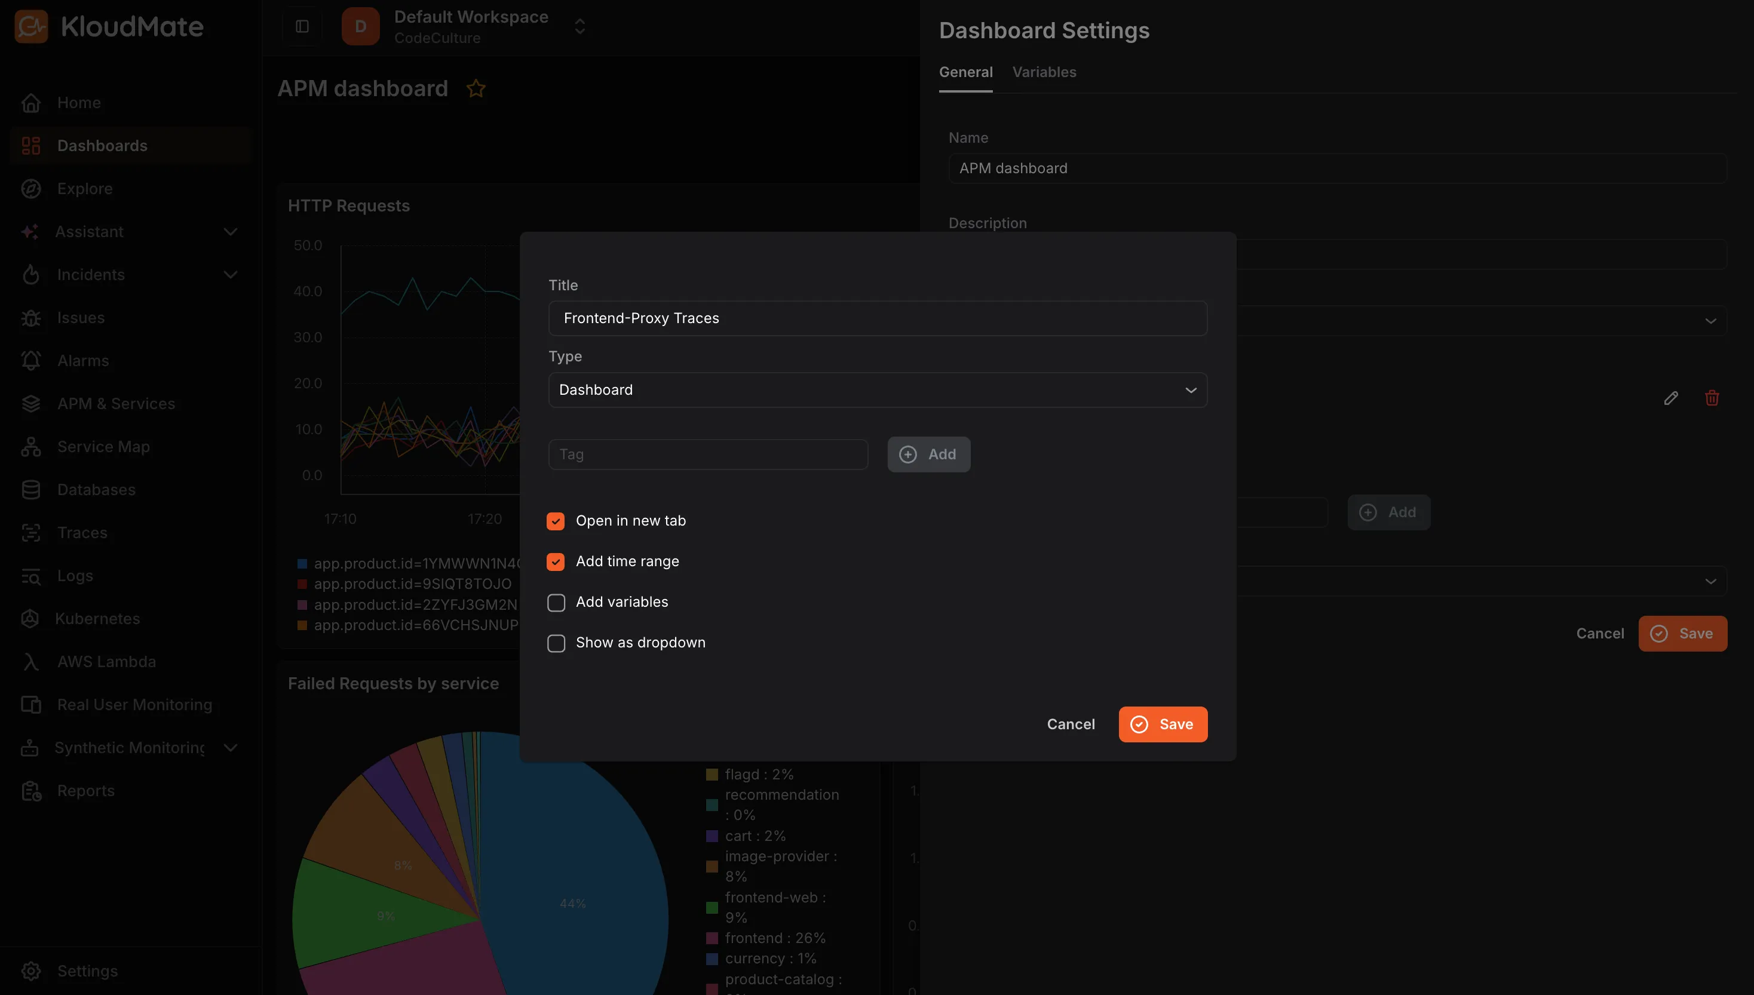Open Service Map menu item
The image size is (1754, 995).
pyautogui.click(x=131, y=447)
